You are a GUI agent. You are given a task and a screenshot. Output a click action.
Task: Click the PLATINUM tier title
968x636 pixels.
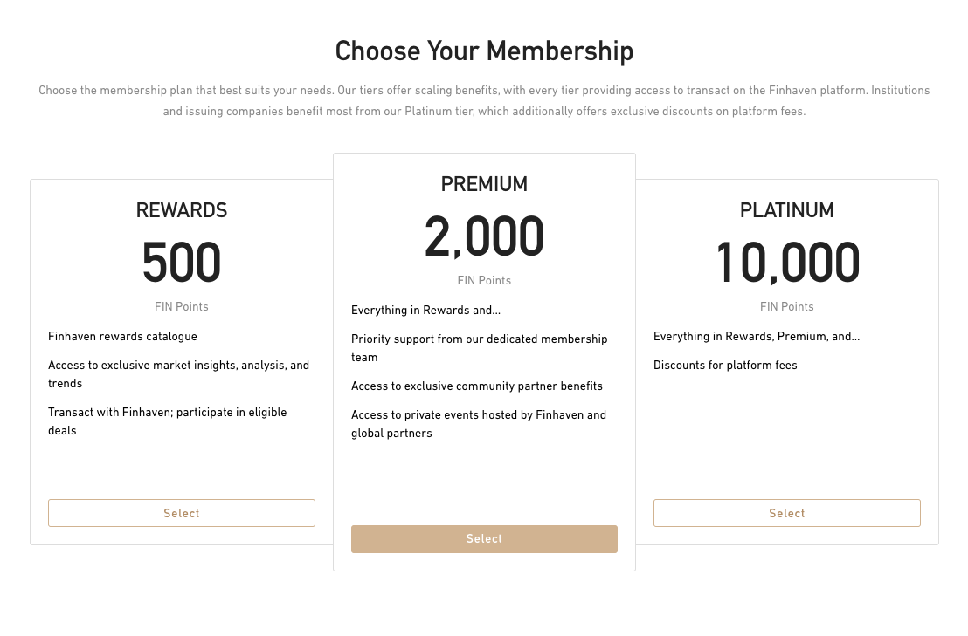click(786, 210)
